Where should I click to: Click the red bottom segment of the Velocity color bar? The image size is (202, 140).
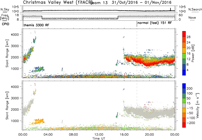(184, 125)
